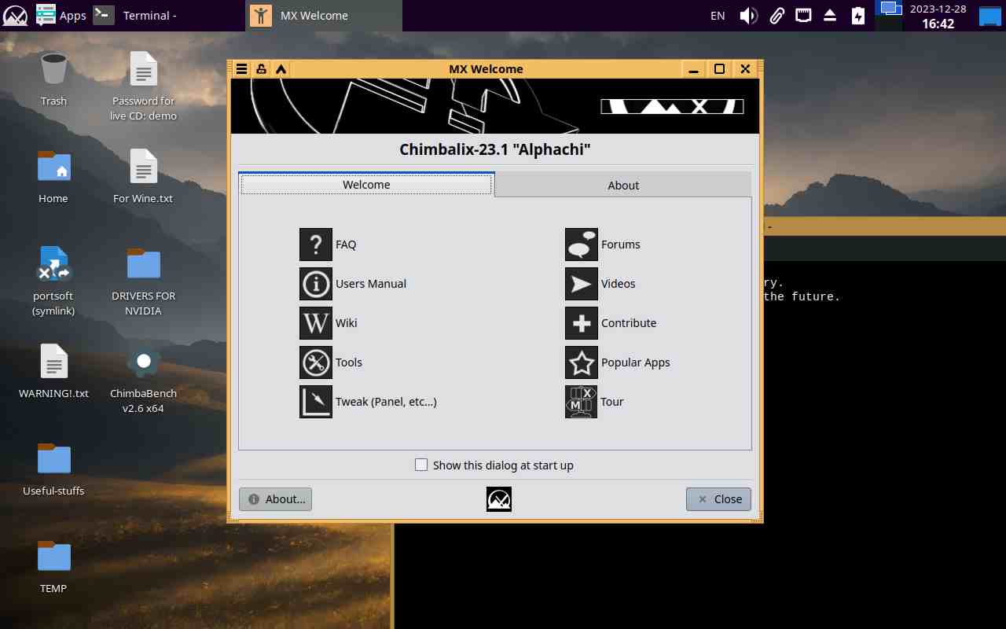Open the Forums speech bubbles icon
Image resolution: width=1006 pixels, height=629 pixels.
click(582, 245)
